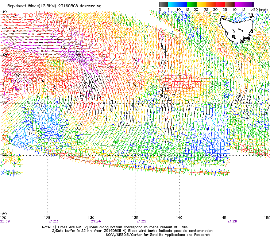Click the "-45" latitude axis label
This screenshot has height=237, width=270.
pyautogui.click(x=3, y=55)
